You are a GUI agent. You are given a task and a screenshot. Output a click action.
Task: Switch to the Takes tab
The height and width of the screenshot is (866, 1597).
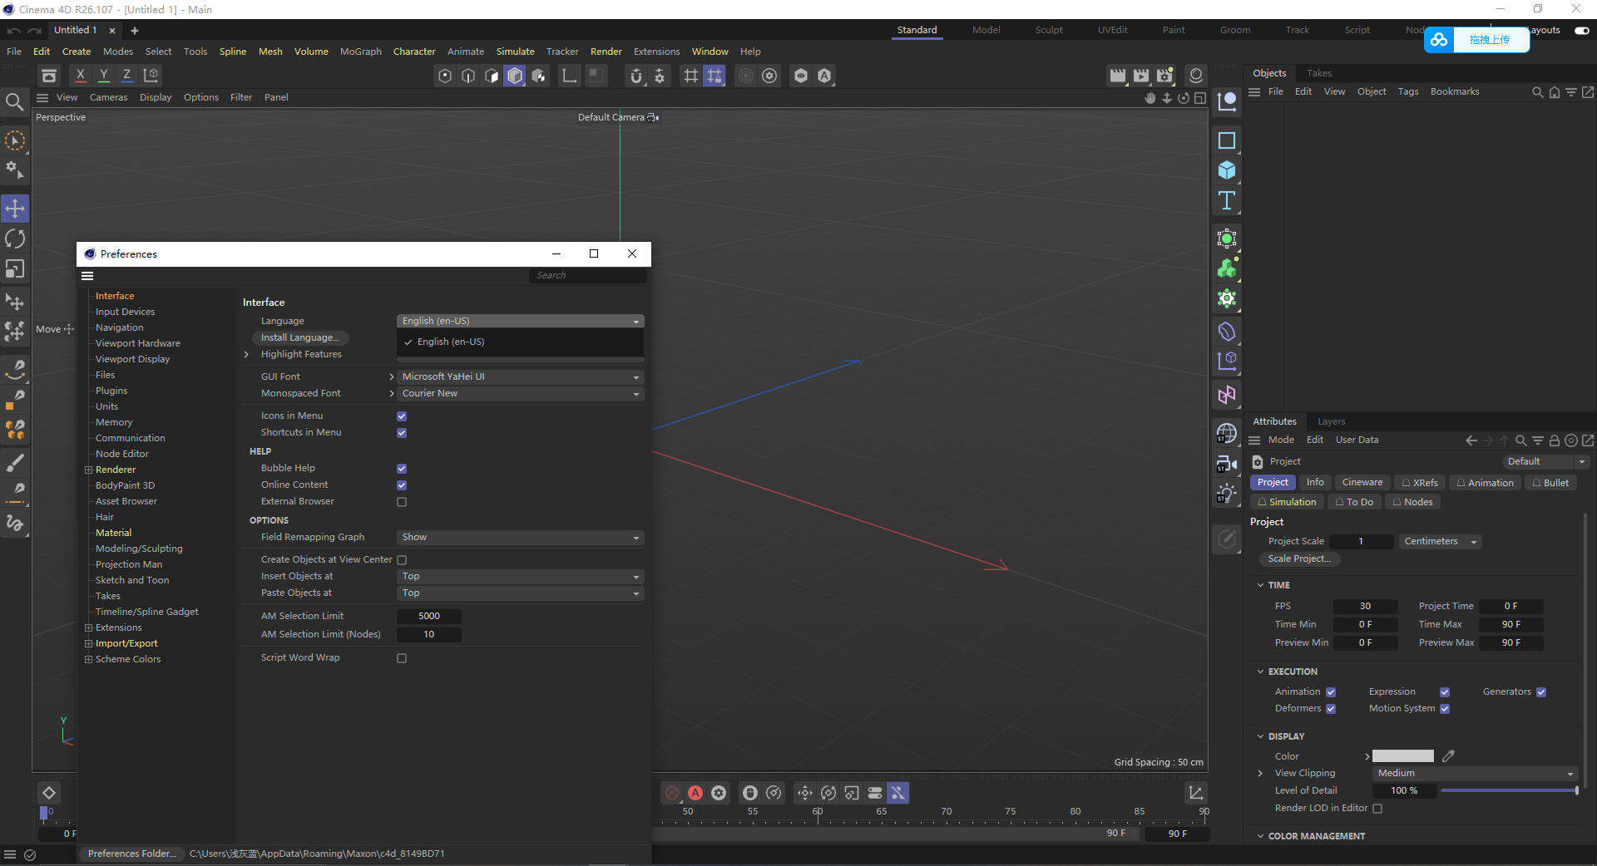coord(1318,73)
